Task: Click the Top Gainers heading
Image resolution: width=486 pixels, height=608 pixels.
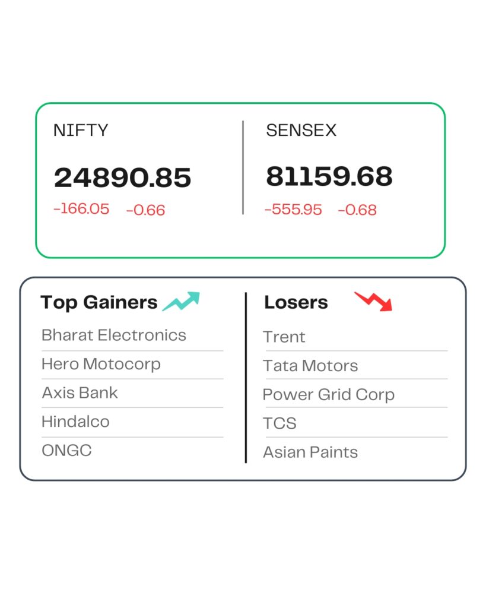Action: pos(99,302)
